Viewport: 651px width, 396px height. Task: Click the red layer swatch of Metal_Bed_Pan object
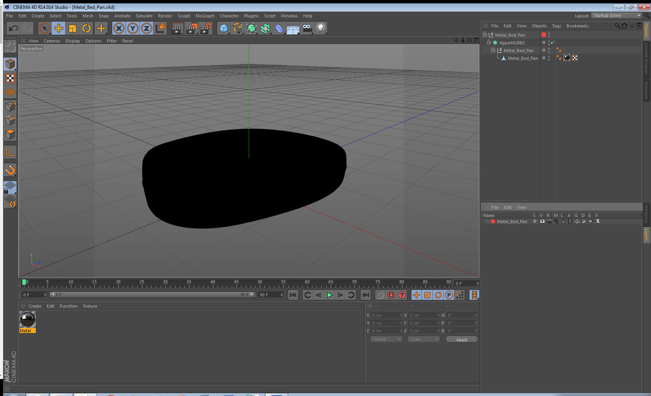544,35
